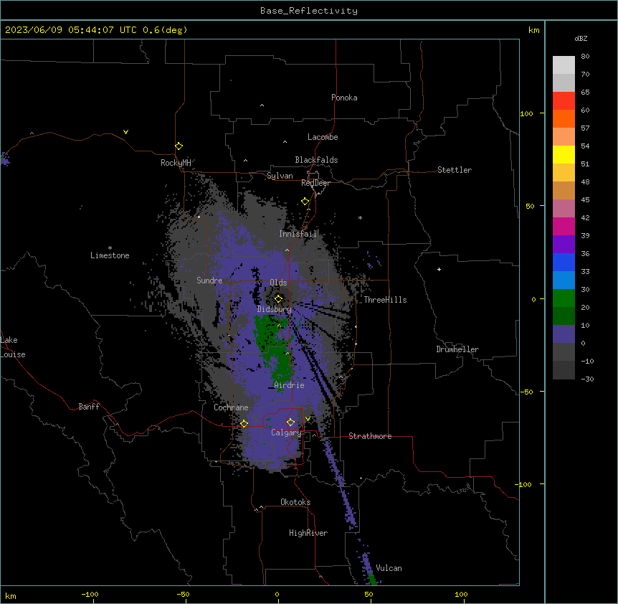Click the yellow V marker east of Calgary

click(308, 419)
